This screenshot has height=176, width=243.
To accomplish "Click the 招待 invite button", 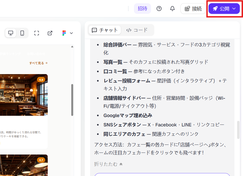I will pos(142,9).
